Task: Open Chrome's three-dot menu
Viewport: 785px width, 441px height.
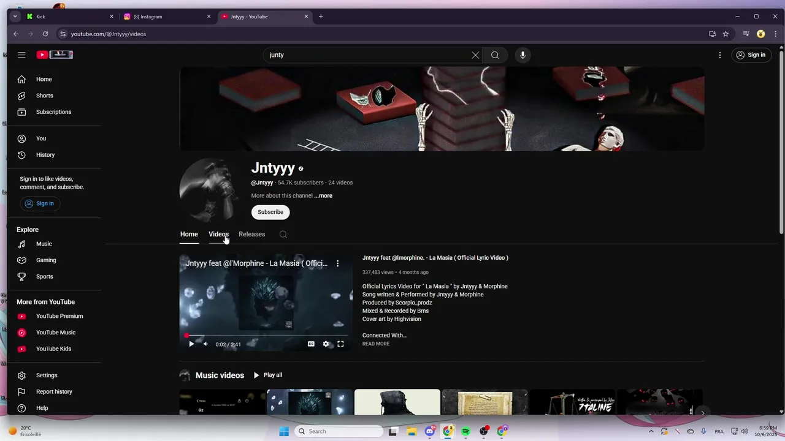Action: 775,34
